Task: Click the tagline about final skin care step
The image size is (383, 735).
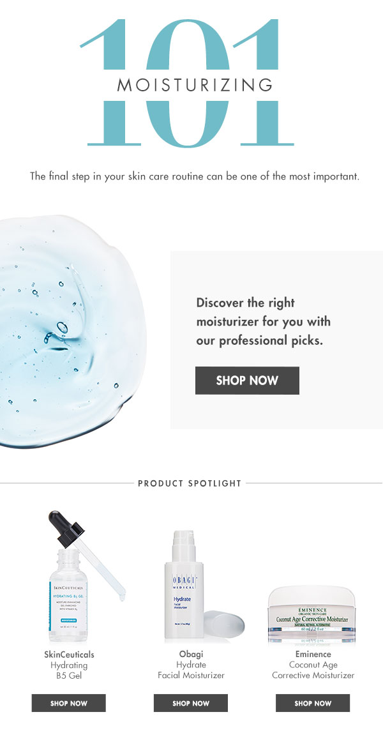Action: tap(195, 177)
